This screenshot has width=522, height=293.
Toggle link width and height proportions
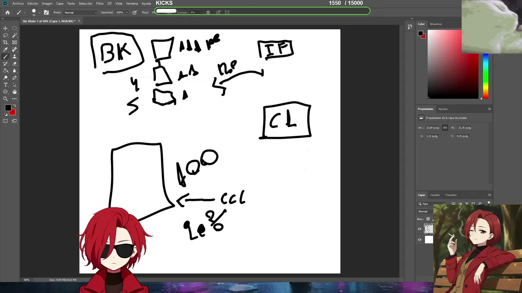point(445,128)
